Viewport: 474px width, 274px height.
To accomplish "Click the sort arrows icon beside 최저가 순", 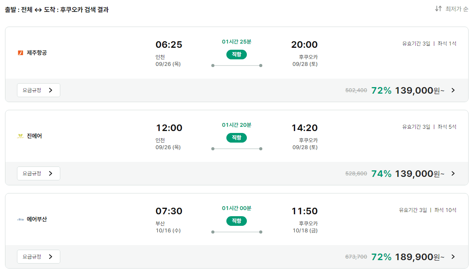I will click(438, 8).
